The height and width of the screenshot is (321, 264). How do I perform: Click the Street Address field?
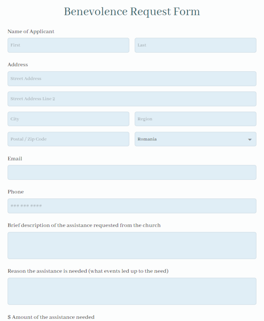coord(132,78)
